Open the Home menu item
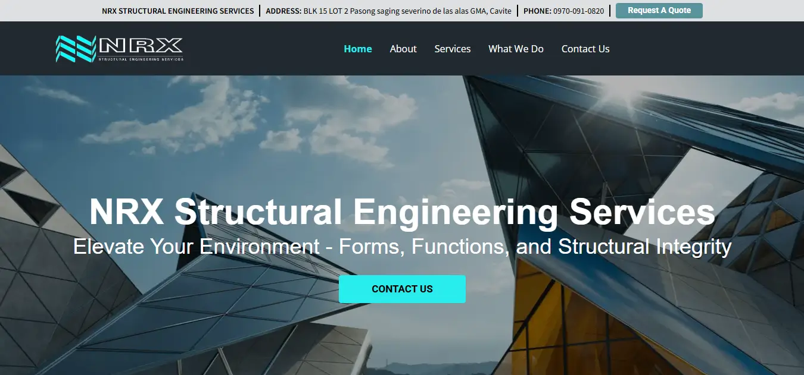 [357, 49]
